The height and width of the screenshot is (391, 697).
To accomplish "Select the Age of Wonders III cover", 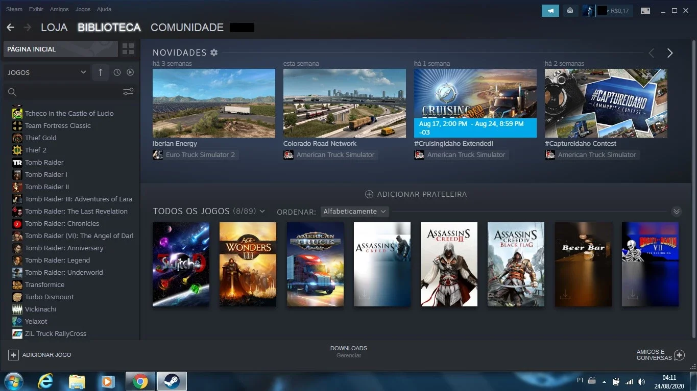I will tap(248, 264).
